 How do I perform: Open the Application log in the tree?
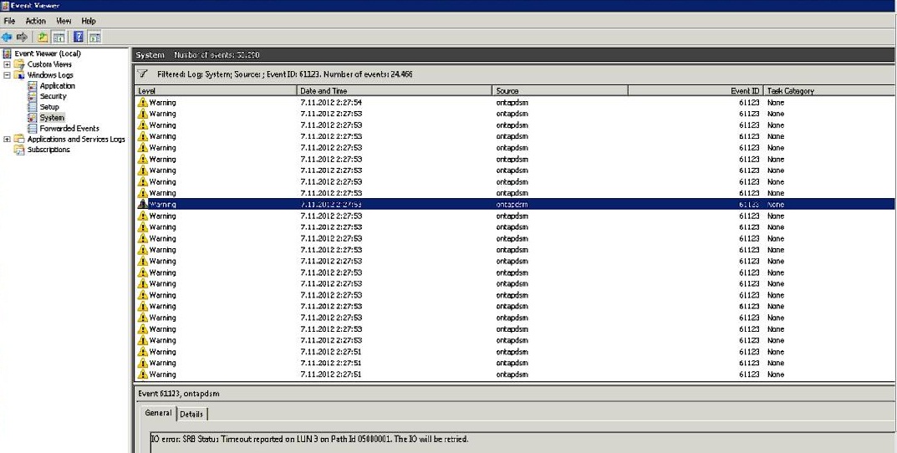click(x=57, y=86)
